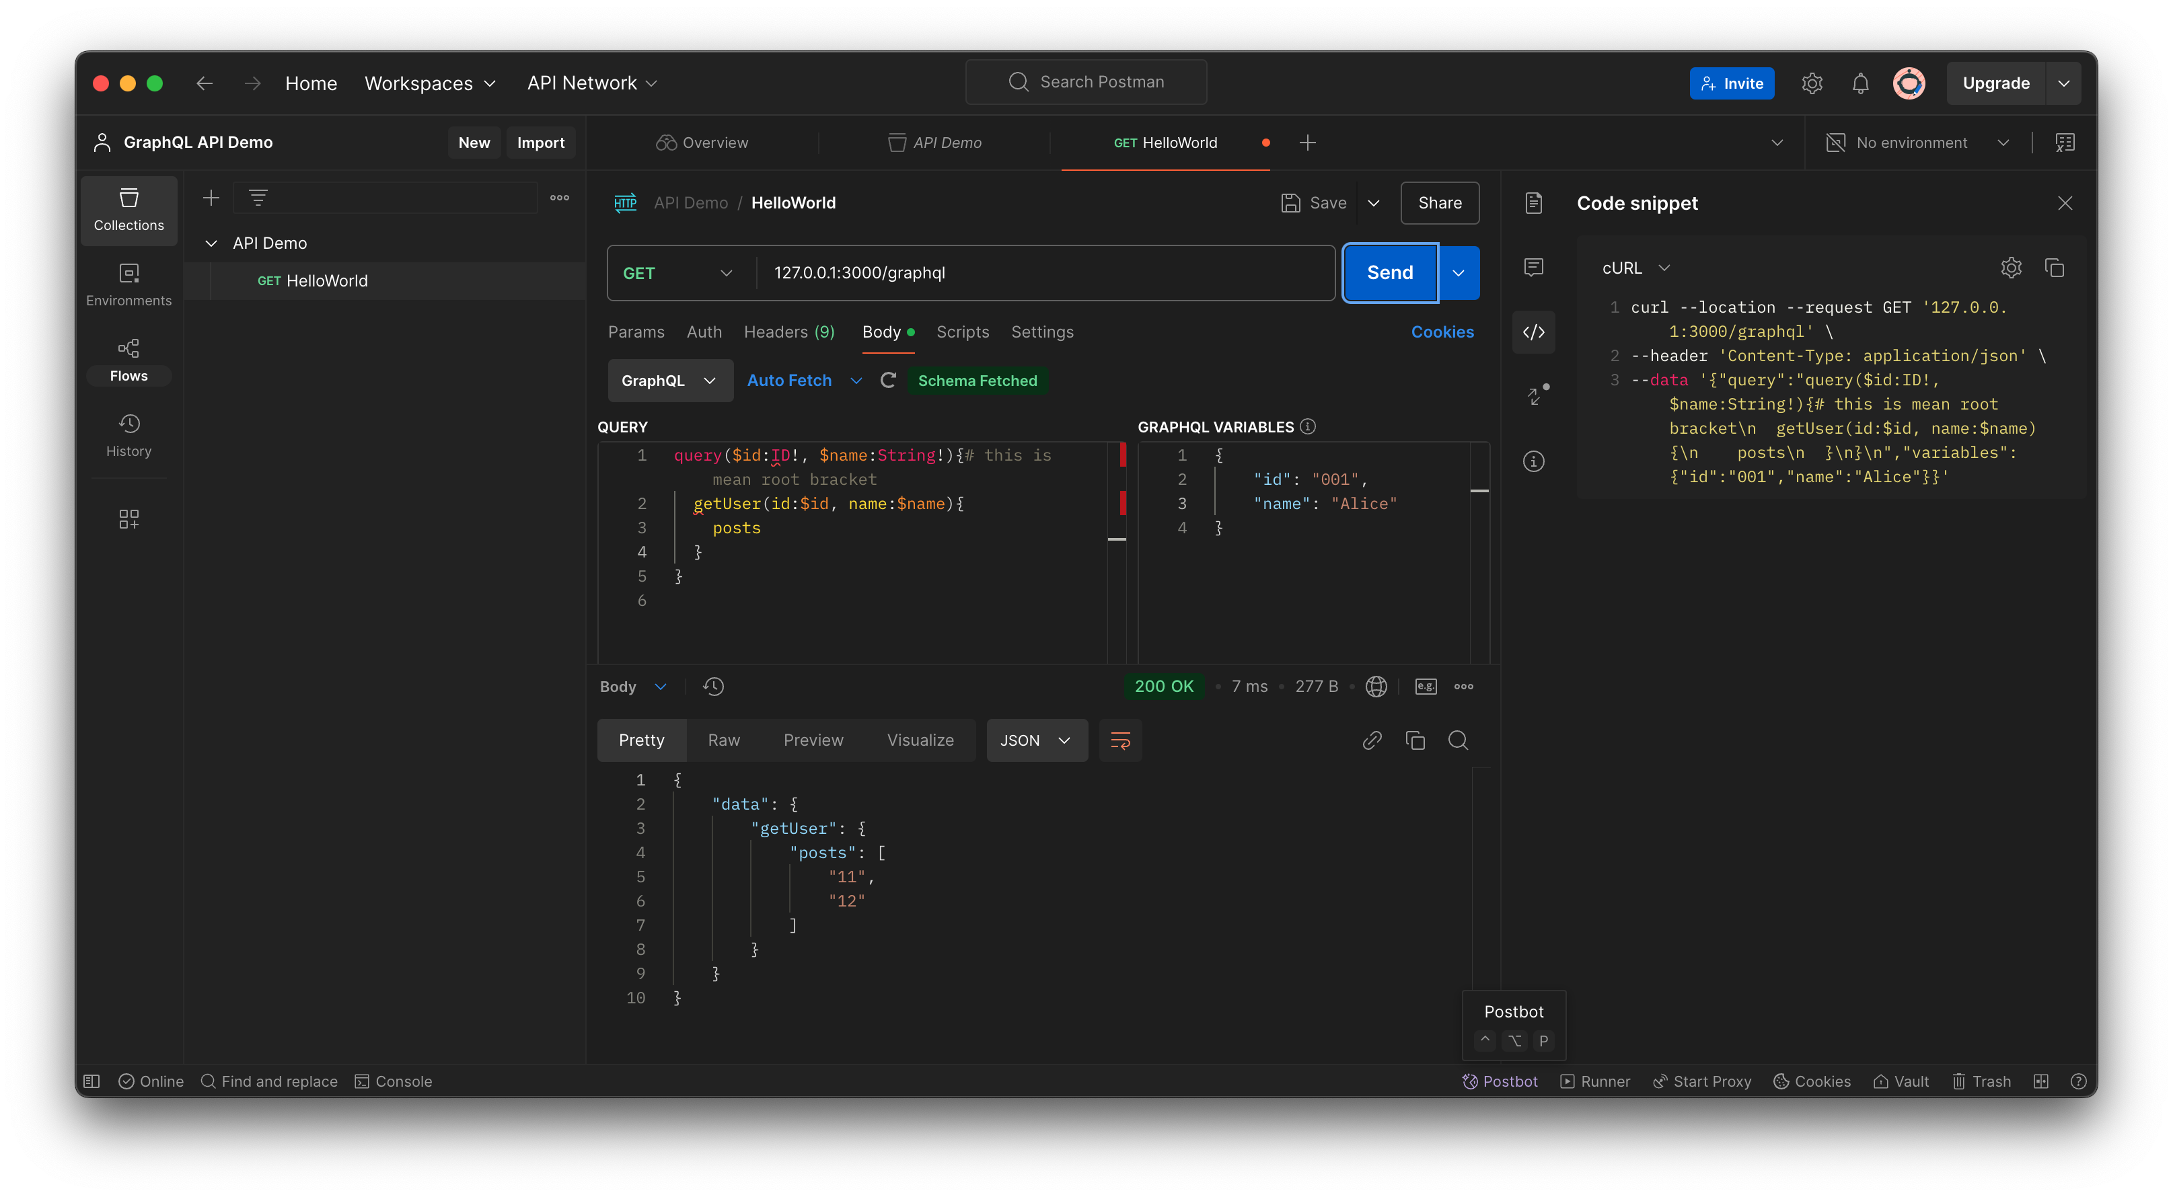Open the Collections sidebar panel
2173x1197 pixels.
tap(128, 210)
